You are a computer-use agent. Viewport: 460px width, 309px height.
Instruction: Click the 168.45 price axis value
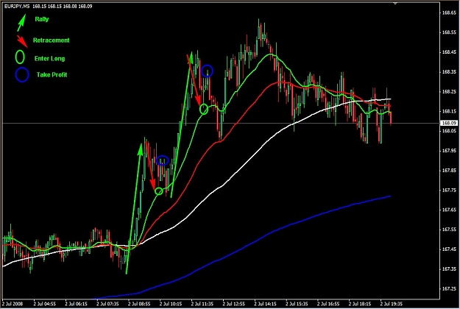pos(449,52)
